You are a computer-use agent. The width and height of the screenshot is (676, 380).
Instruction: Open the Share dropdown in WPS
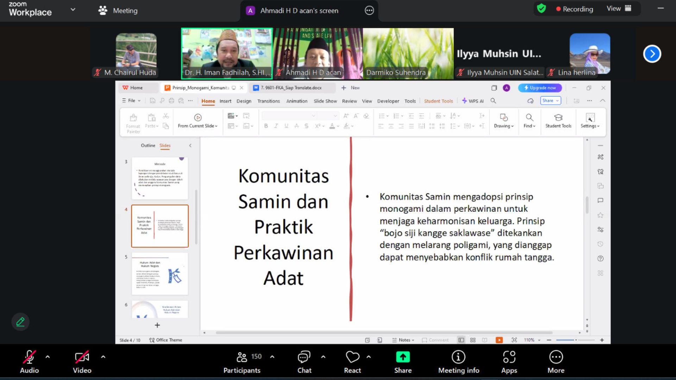click(x=550, y=101)
